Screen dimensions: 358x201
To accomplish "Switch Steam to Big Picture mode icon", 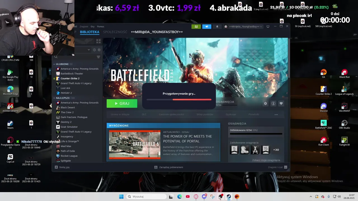I will click(x=268, y=27).
